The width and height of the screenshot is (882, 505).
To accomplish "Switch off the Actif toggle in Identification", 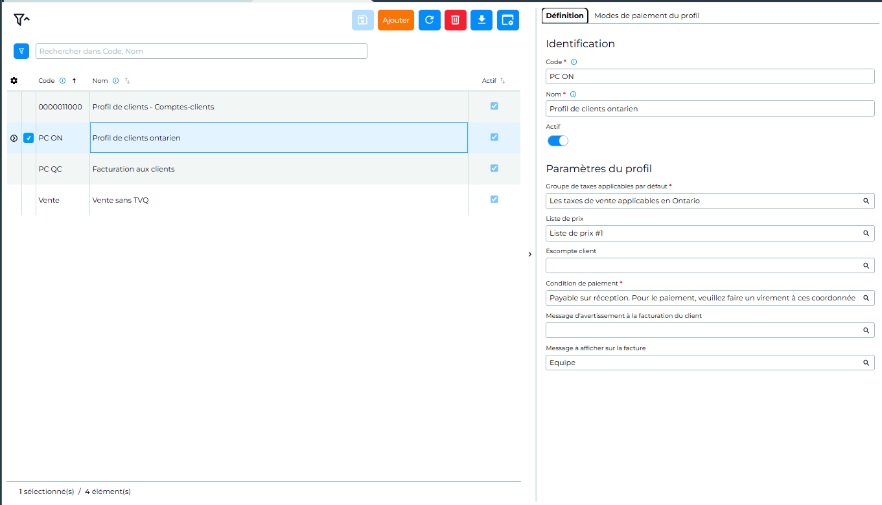I will tap(558, 140).
